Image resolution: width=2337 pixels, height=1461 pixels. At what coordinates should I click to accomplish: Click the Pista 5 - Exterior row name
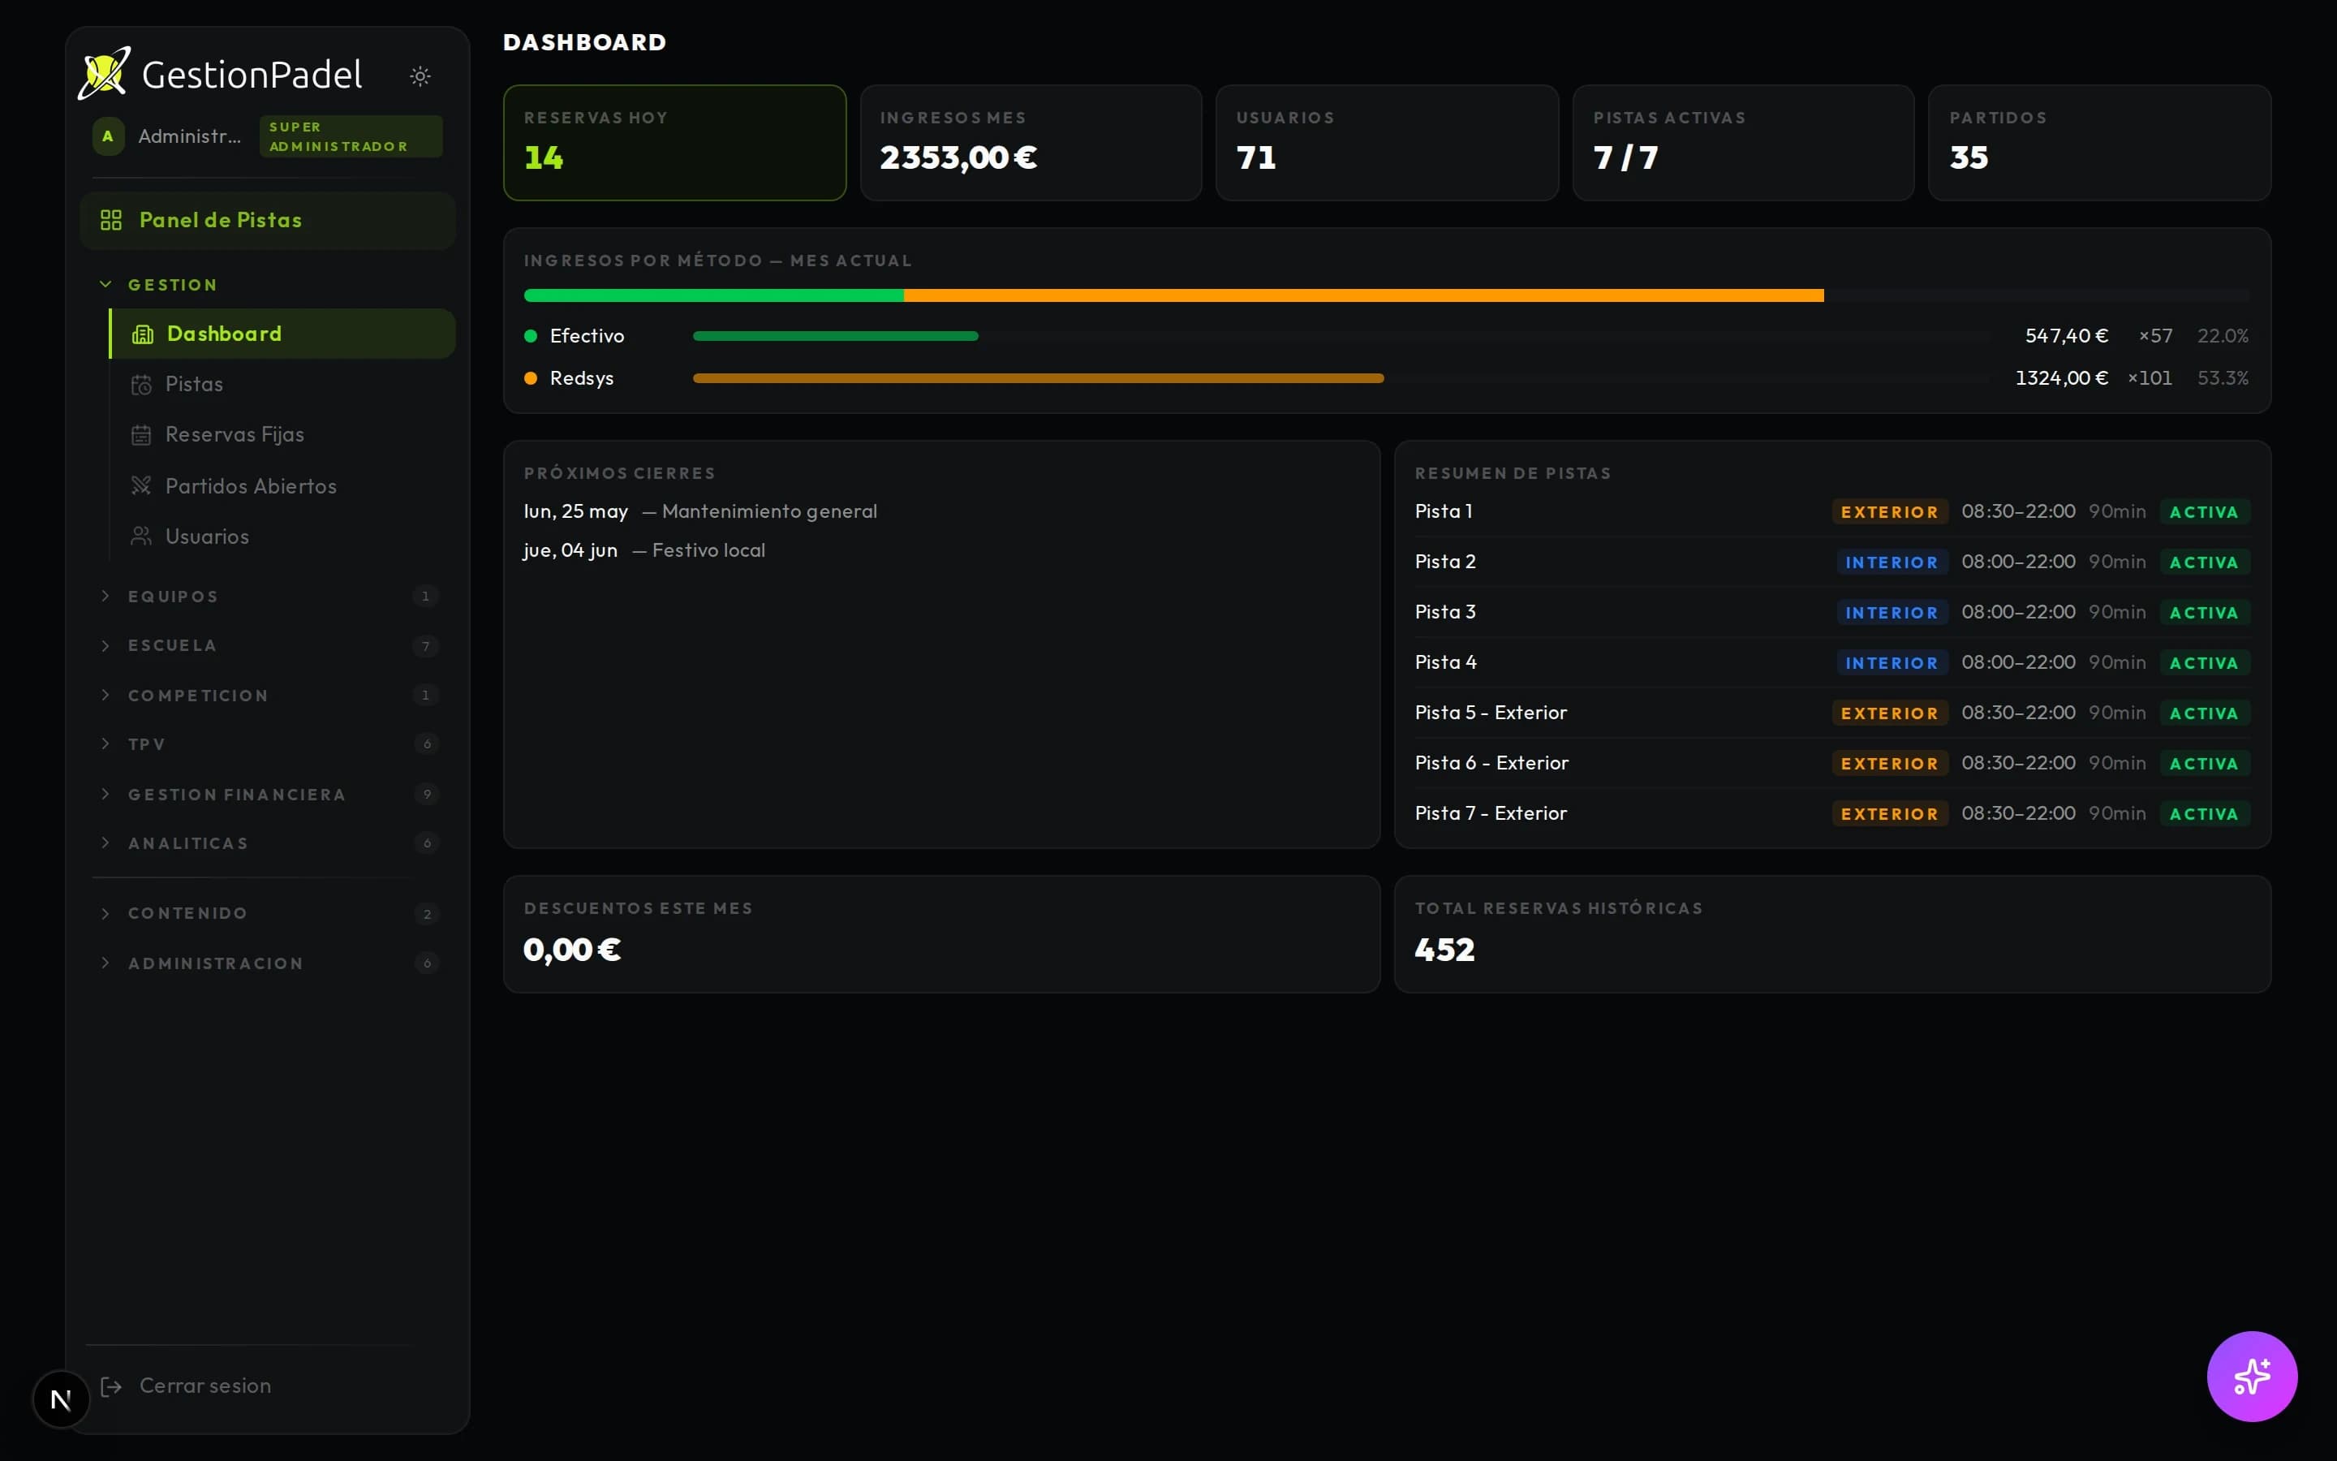1490,713
